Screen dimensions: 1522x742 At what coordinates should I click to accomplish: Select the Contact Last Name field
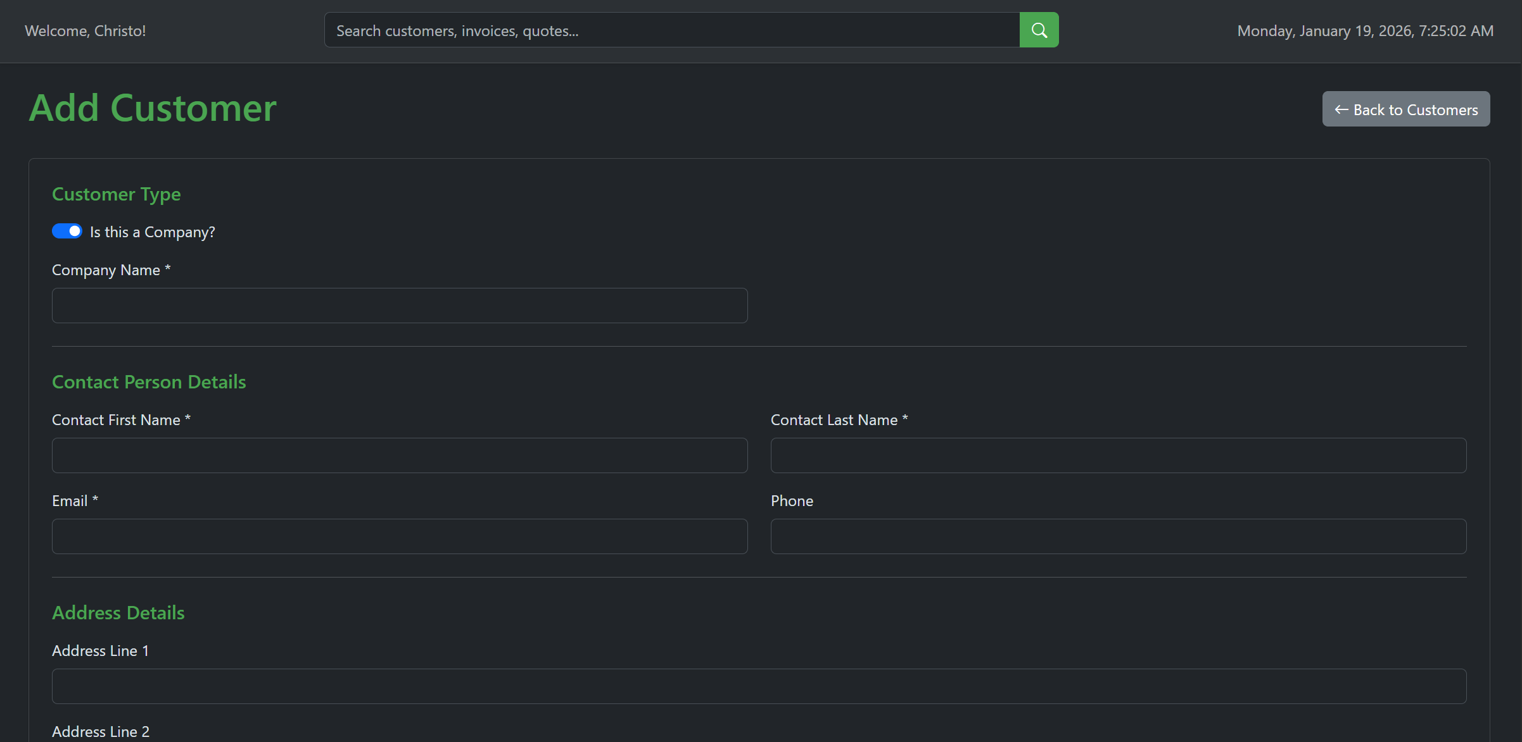click(1118, 455)
